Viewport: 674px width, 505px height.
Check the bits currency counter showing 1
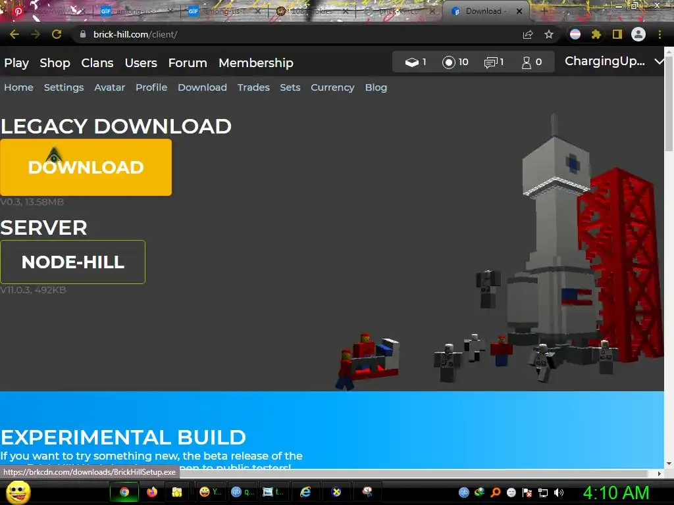click(416, 62)
